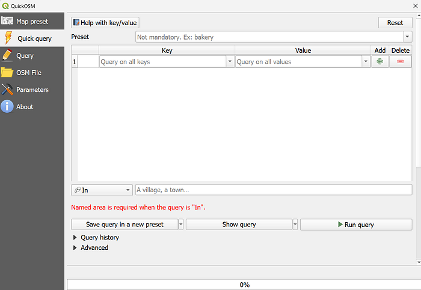421x290 pixels.
Task: Expand the Advanced section
Action: point(75,247)
